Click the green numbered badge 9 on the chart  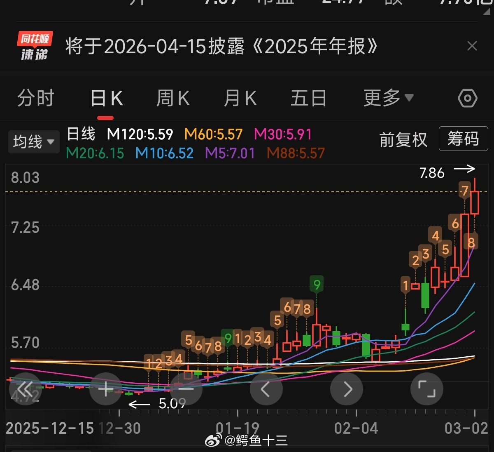tap(317, 284)
